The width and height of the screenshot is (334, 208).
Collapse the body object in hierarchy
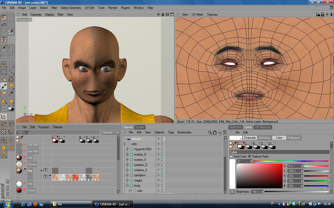click(127, 186)
